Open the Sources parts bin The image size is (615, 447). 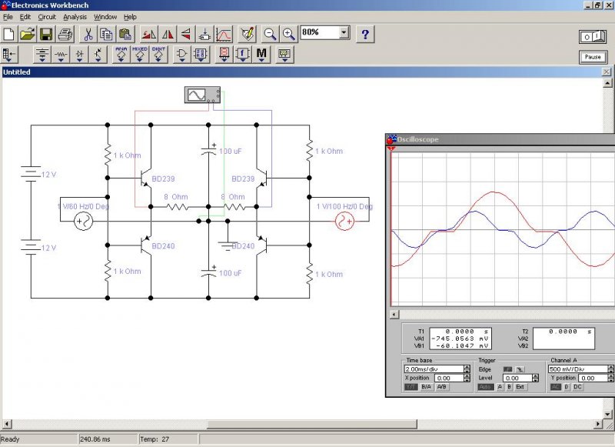pyautogui.click(x=42, y=54)
